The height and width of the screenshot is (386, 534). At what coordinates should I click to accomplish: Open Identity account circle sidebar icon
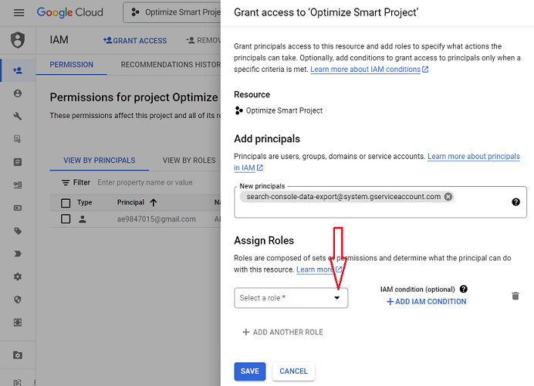[x=18, y=93]
